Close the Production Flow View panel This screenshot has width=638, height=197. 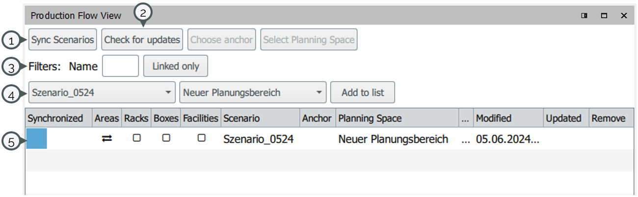(x=624, y=16)
